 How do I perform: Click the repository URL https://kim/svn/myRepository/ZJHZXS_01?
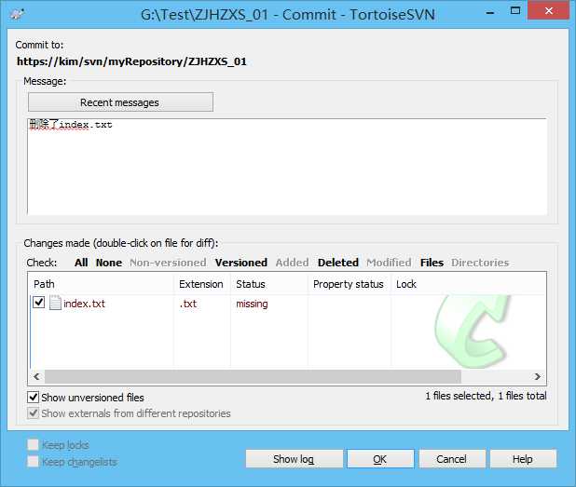pyautogui.click(x=131, y=61)
